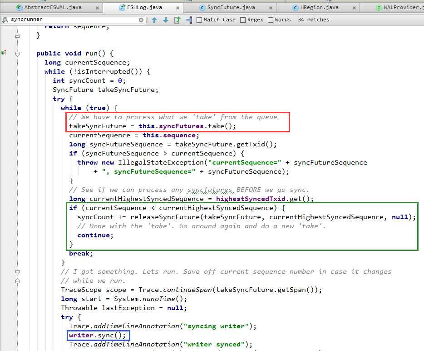Click the AbstractFSWAL.java class file icon
Screen dimensions: 424x351
(x=19, y=8)
